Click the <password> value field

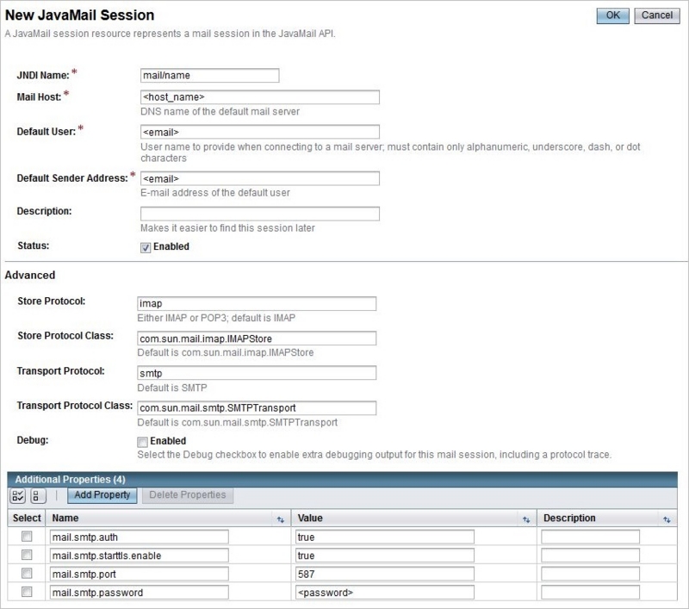pyautogui.click(x=384, y=593)
